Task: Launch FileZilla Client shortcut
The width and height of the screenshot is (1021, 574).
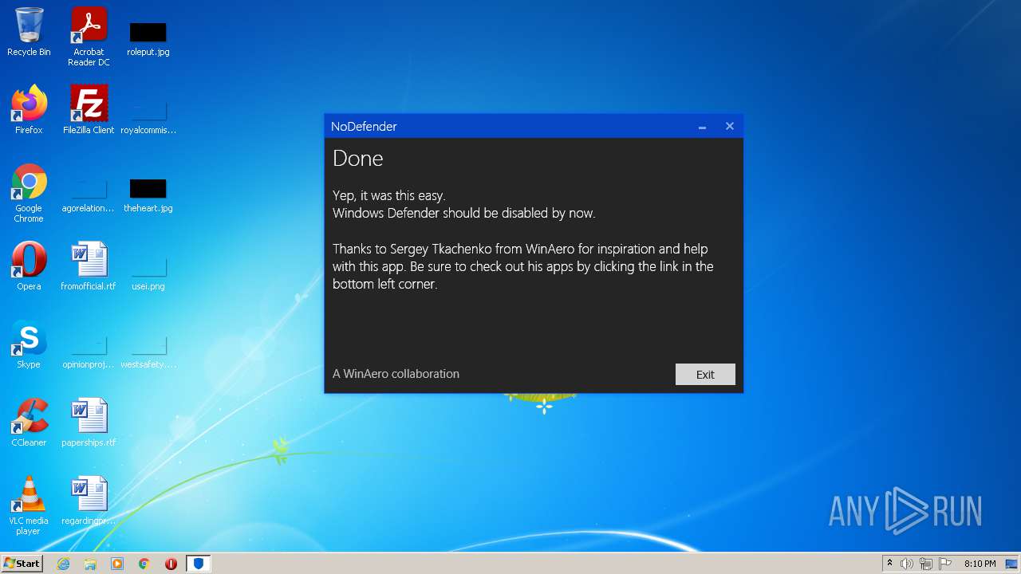Action: [x=89, y=110]
